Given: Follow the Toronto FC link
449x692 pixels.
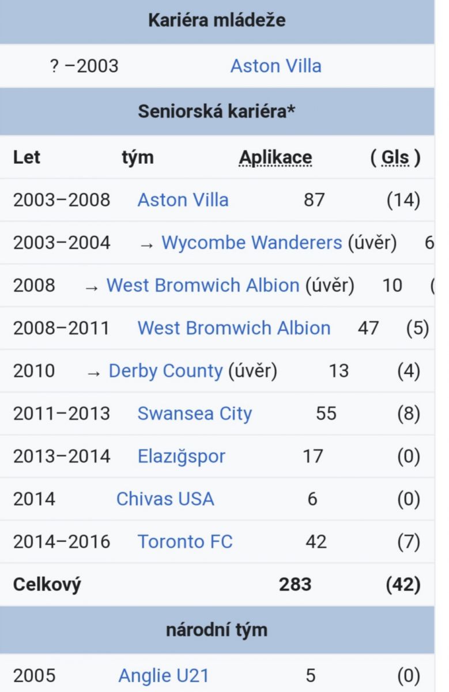Looking at the screenshot, I should [185, 541].
